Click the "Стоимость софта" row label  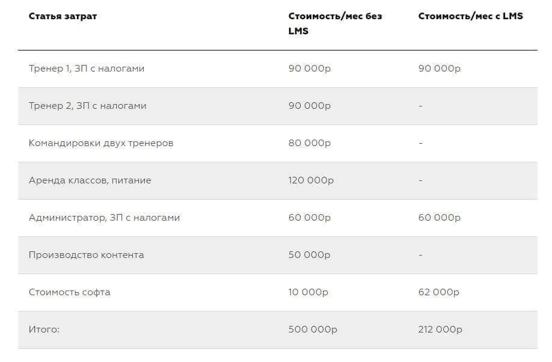click(70, 292)
